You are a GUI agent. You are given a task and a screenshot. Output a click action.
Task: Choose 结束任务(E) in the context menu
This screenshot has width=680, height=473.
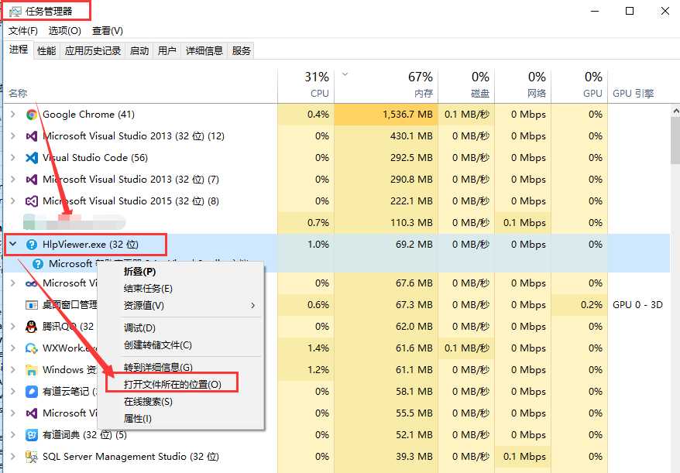(x=180, y=289)
